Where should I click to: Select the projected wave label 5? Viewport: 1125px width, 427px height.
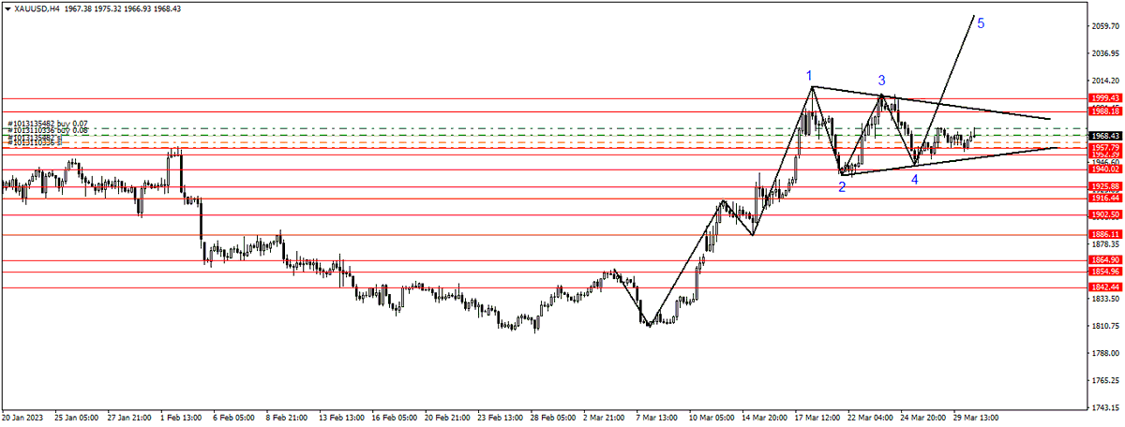[981, 24]
